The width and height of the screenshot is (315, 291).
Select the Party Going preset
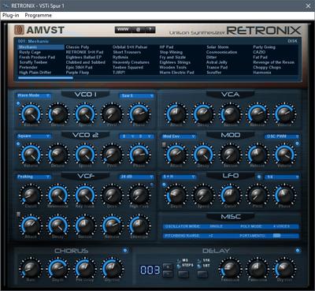click(x=264, y=47)
